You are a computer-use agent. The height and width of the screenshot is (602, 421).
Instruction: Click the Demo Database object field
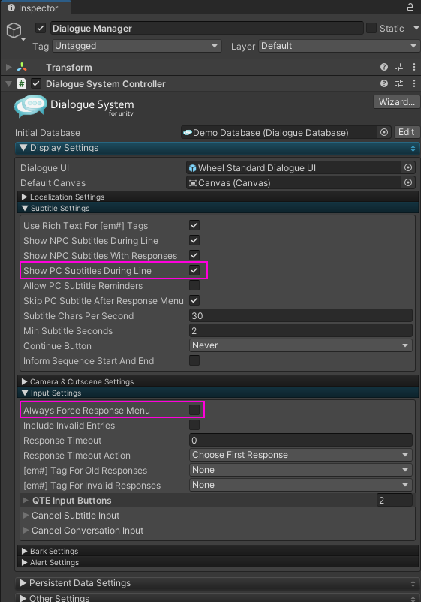285,132
